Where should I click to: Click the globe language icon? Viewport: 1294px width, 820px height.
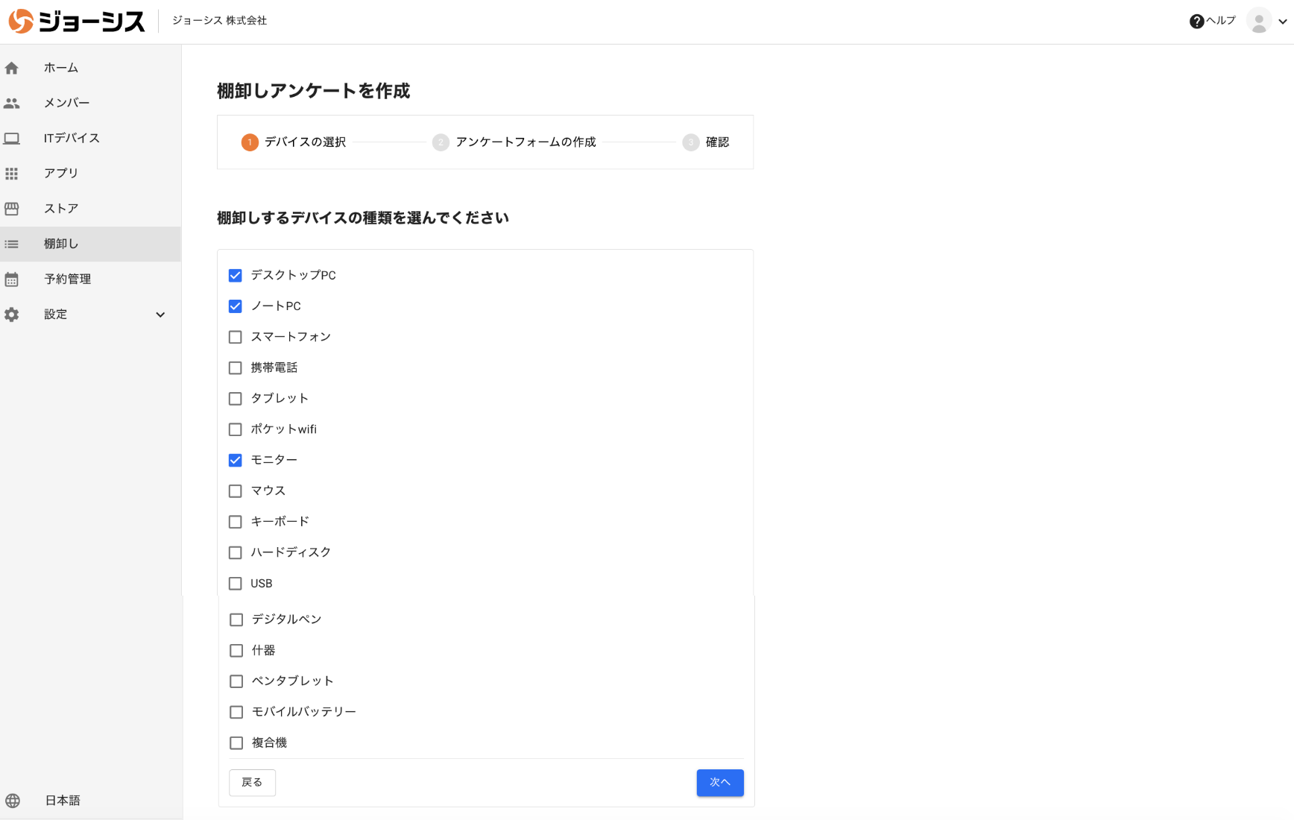13,801
